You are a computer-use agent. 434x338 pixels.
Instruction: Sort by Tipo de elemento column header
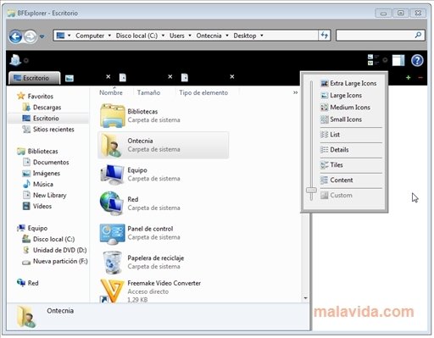(x=203, y=92)
